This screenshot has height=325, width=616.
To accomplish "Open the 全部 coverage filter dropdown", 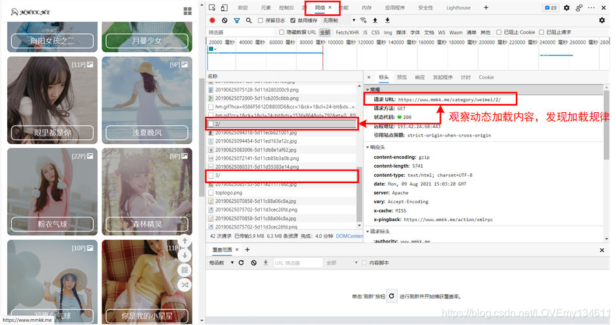I will 341,262.
